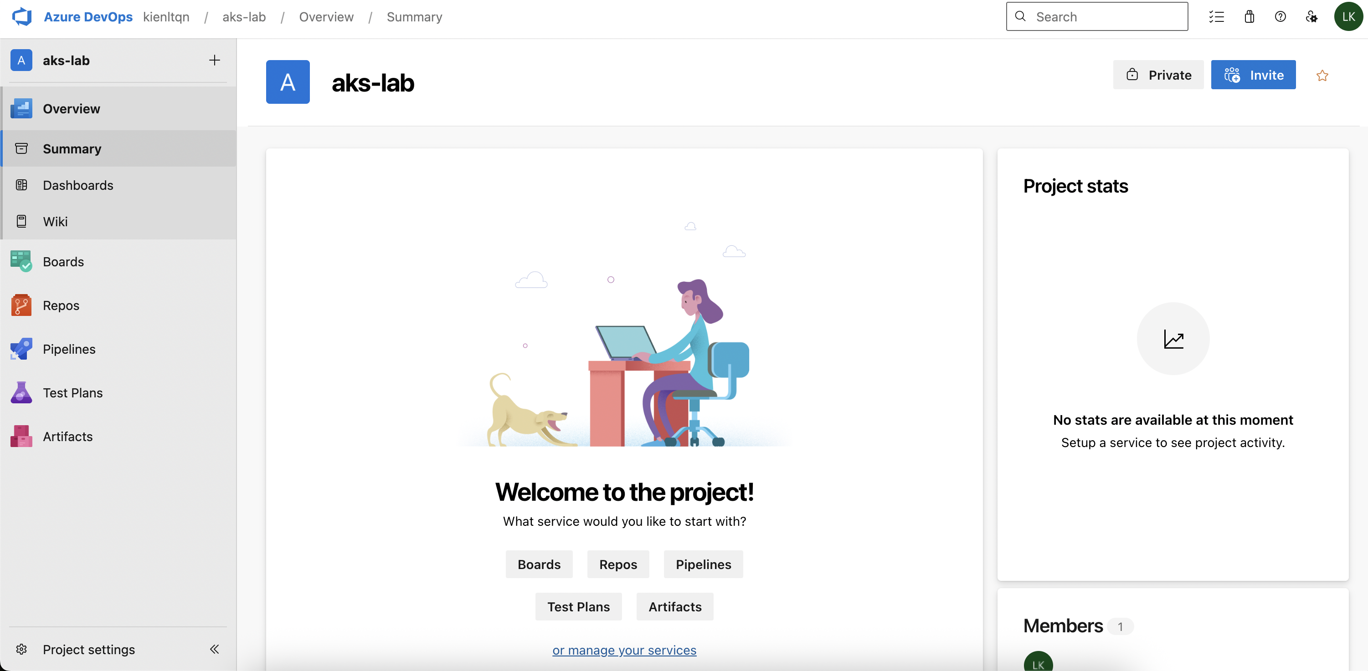Click the 'Project stats' heading
Image resolution: width=1368 pixels, height=671 pixels.
1075,186
